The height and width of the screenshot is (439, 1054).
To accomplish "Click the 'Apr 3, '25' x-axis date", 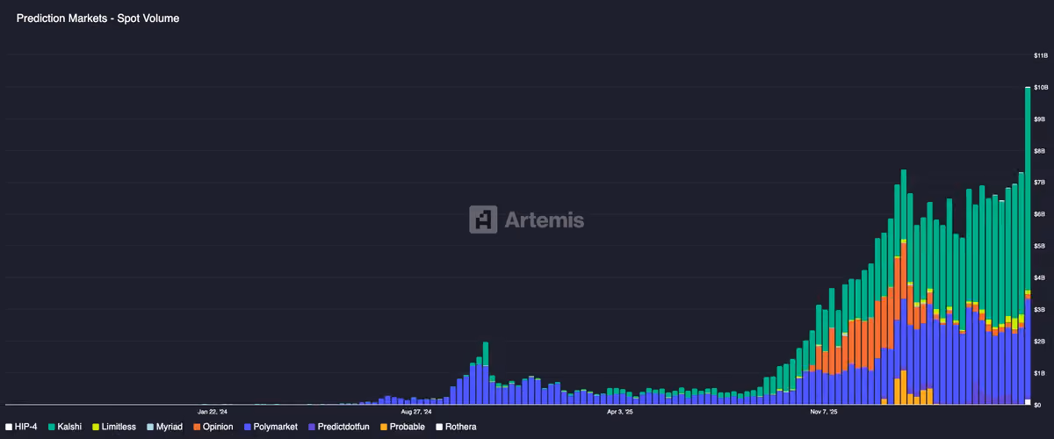I will pyautogui.click(x=620, y=411).
